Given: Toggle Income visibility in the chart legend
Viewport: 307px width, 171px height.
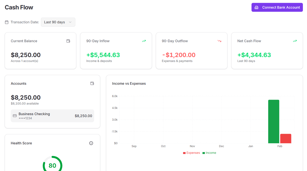Looking at the screenshot, I should click(x=209, y=153).
